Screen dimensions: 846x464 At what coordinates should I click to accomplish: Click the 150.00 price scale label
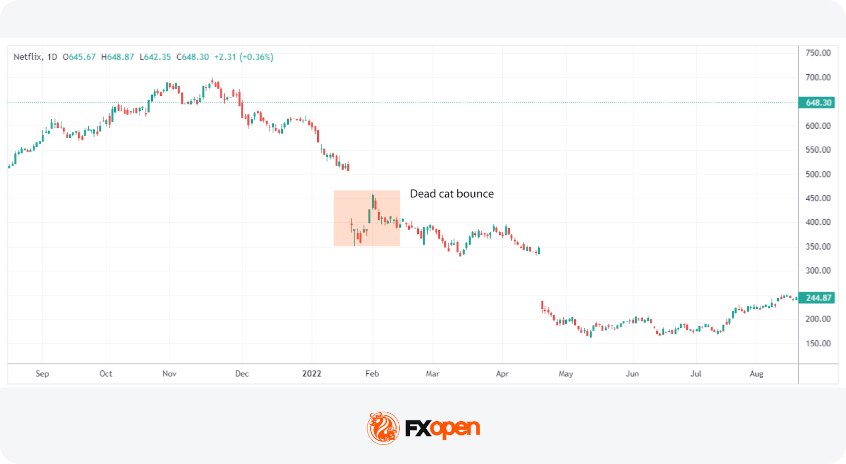pyautogui.click(x=818, y=343)
